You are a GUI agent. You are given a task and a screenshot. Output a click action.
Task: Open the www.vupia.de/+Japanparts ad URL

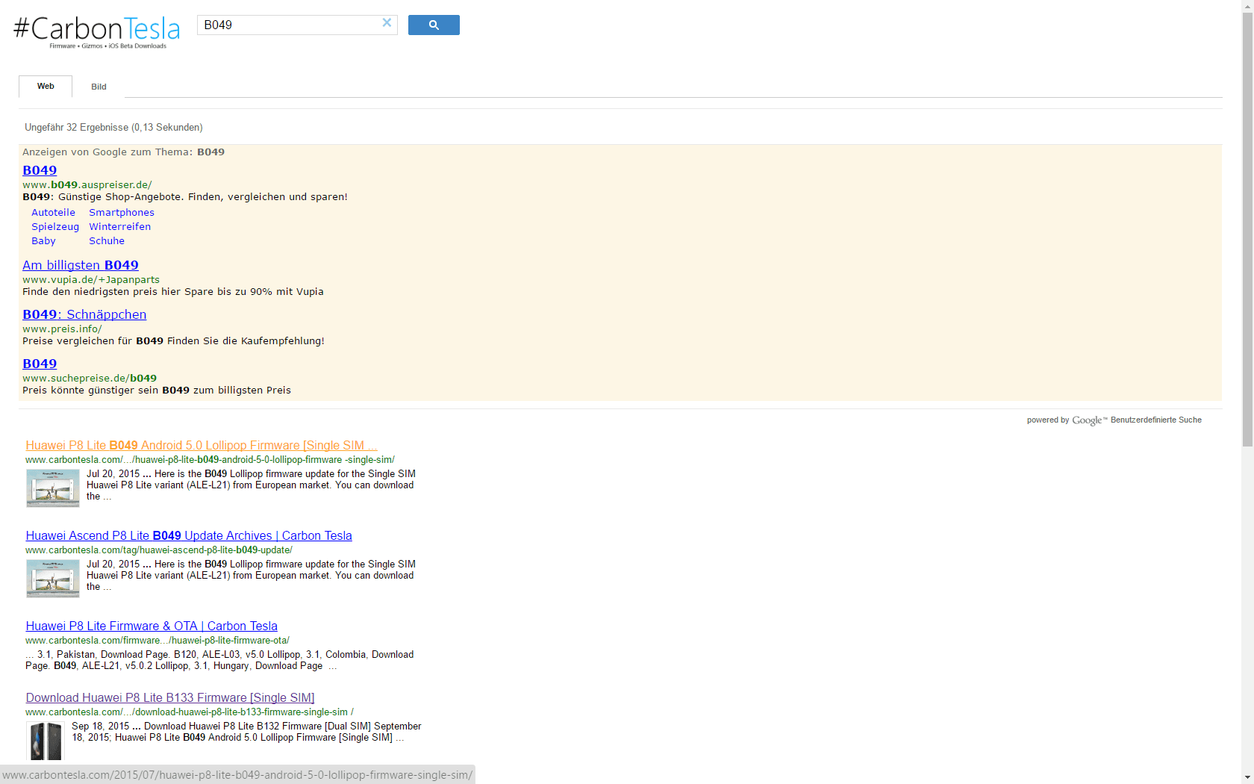(x=91, y=279)
